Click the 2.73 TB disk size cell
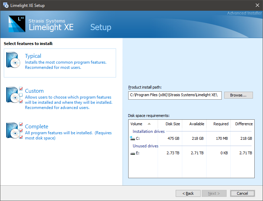 coord(173,153)
